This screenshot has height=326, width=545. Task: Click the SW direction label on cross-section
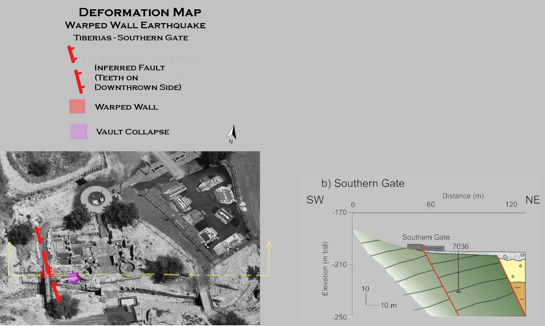[315, 200]
